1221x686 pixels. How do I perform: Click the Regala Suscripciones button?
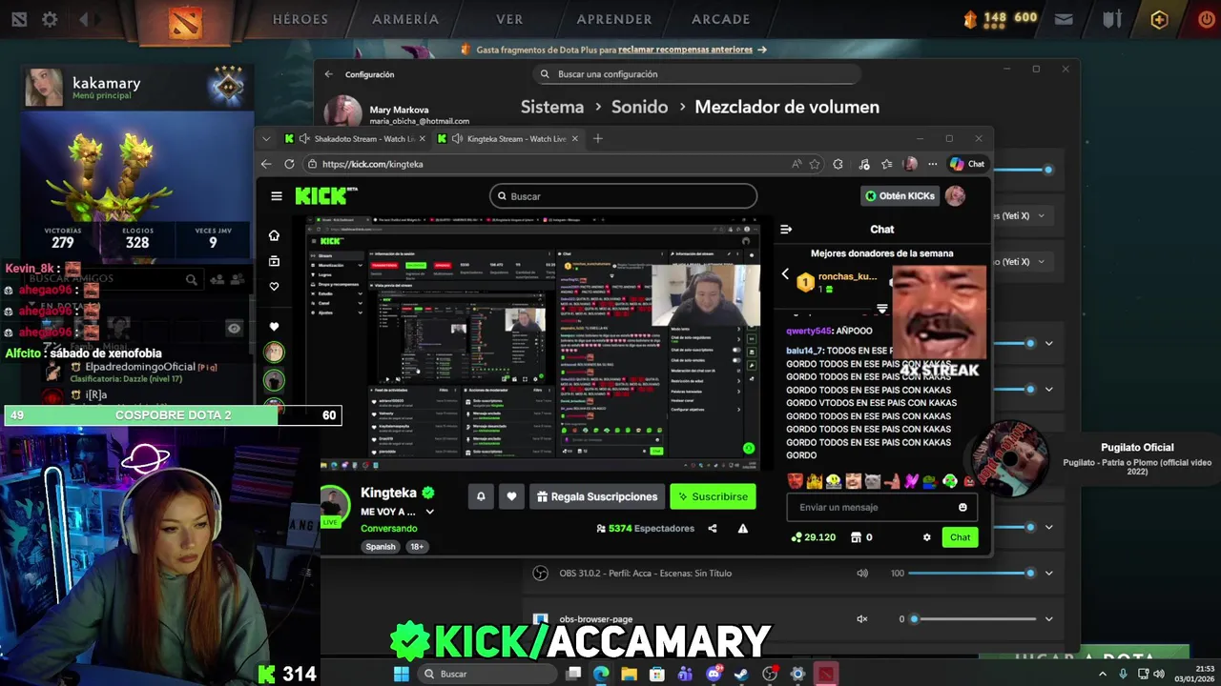[597, 496]
